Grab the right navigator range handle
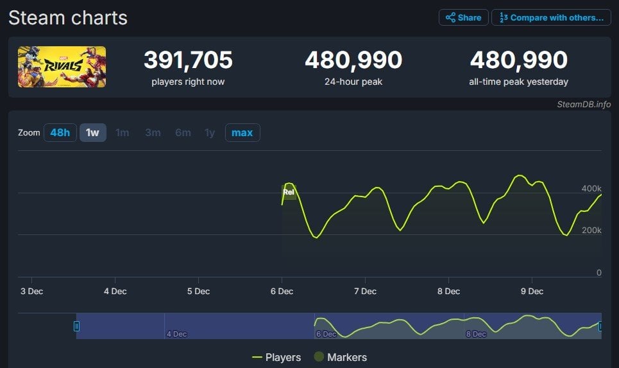Viewport: 619px width, 368px height. (x=600, y=326)
